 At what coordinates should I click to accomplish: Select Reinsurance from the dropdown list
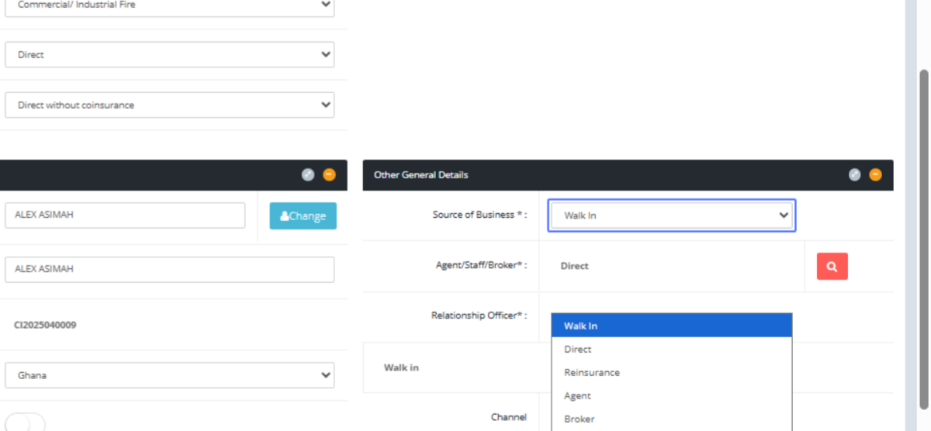592,373
